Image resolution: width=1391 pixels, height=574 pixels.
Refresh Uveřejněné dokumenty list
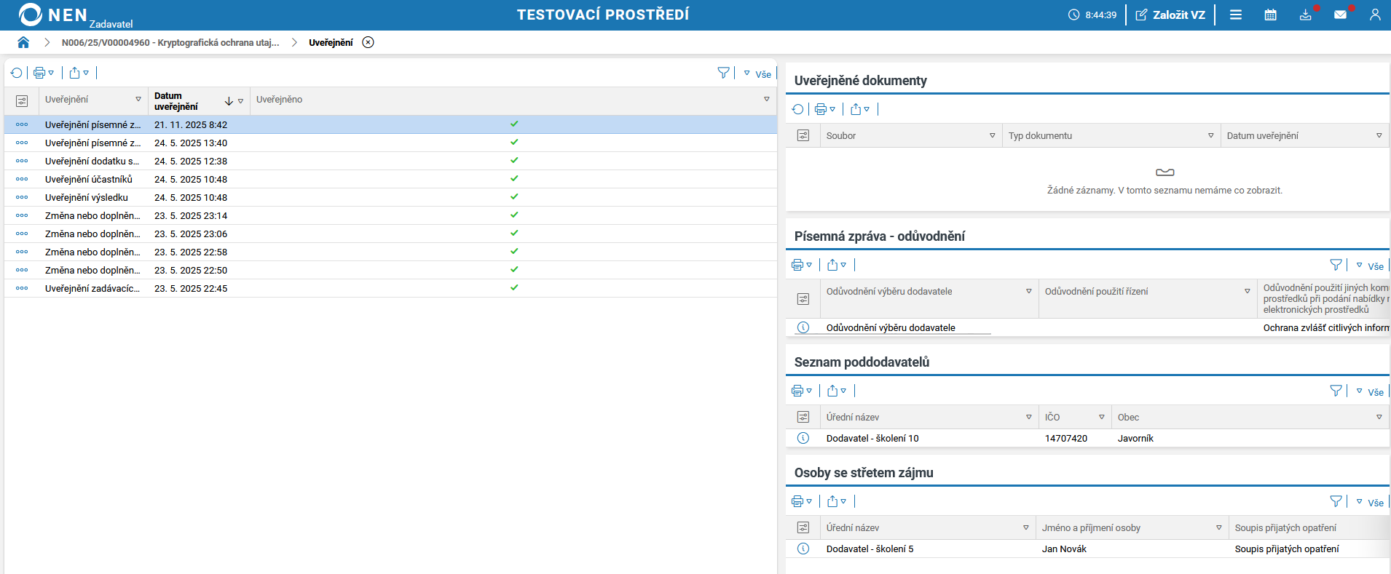[x=798, y=109]
